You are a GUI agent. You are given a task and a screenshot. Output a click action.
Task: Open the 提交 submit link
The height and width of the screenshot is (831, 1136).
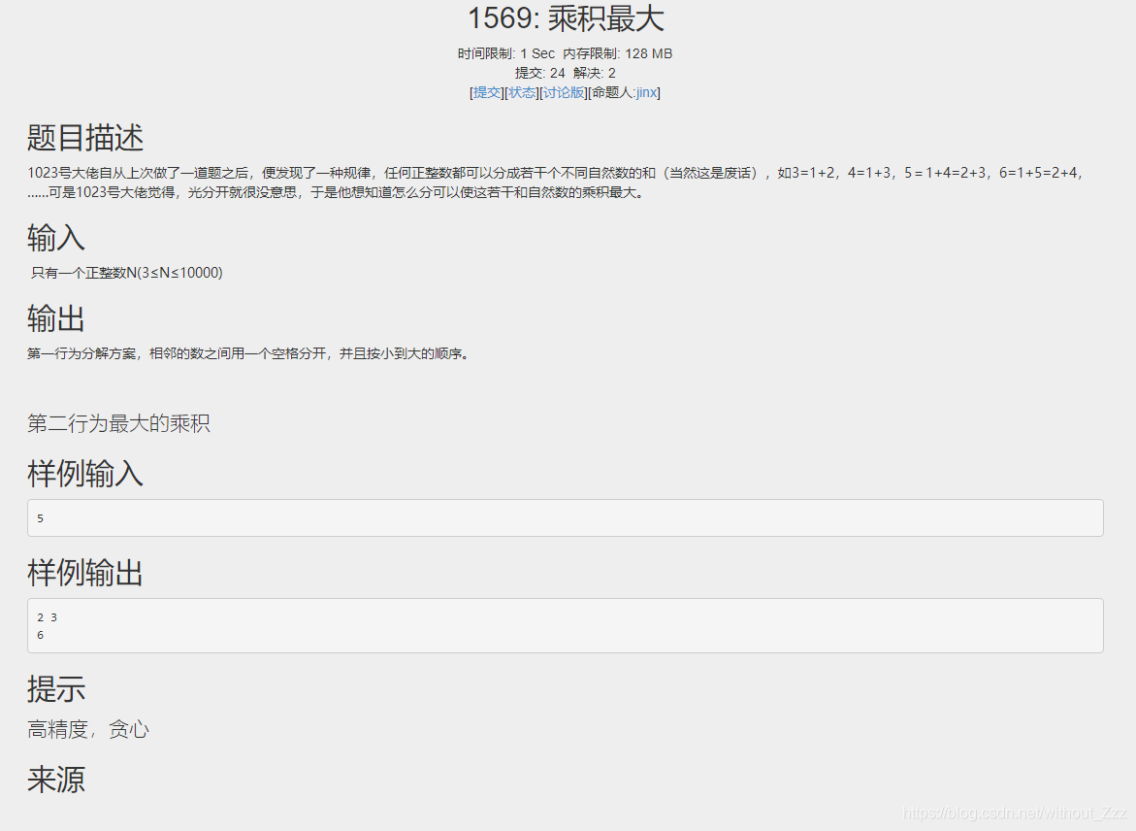click(x=488, y=93)
